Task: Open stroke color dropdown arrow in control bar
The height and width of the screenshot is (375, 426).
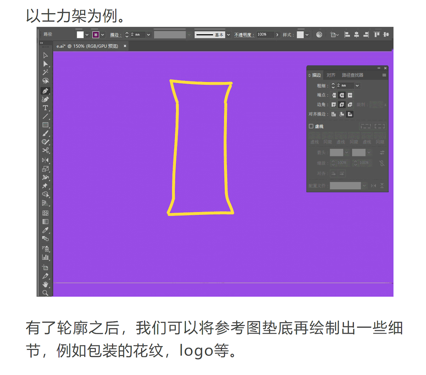Action: click(103, 35)
